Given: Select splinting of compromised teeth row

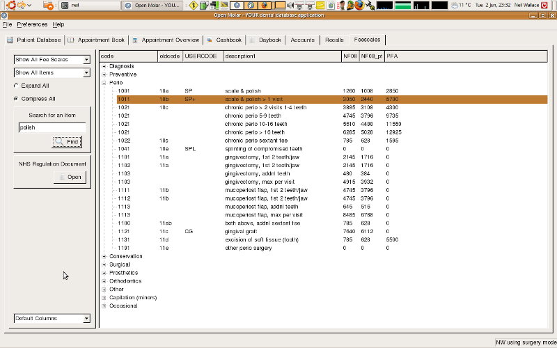Looking at the screenshot, I should [x=332, y=149].
